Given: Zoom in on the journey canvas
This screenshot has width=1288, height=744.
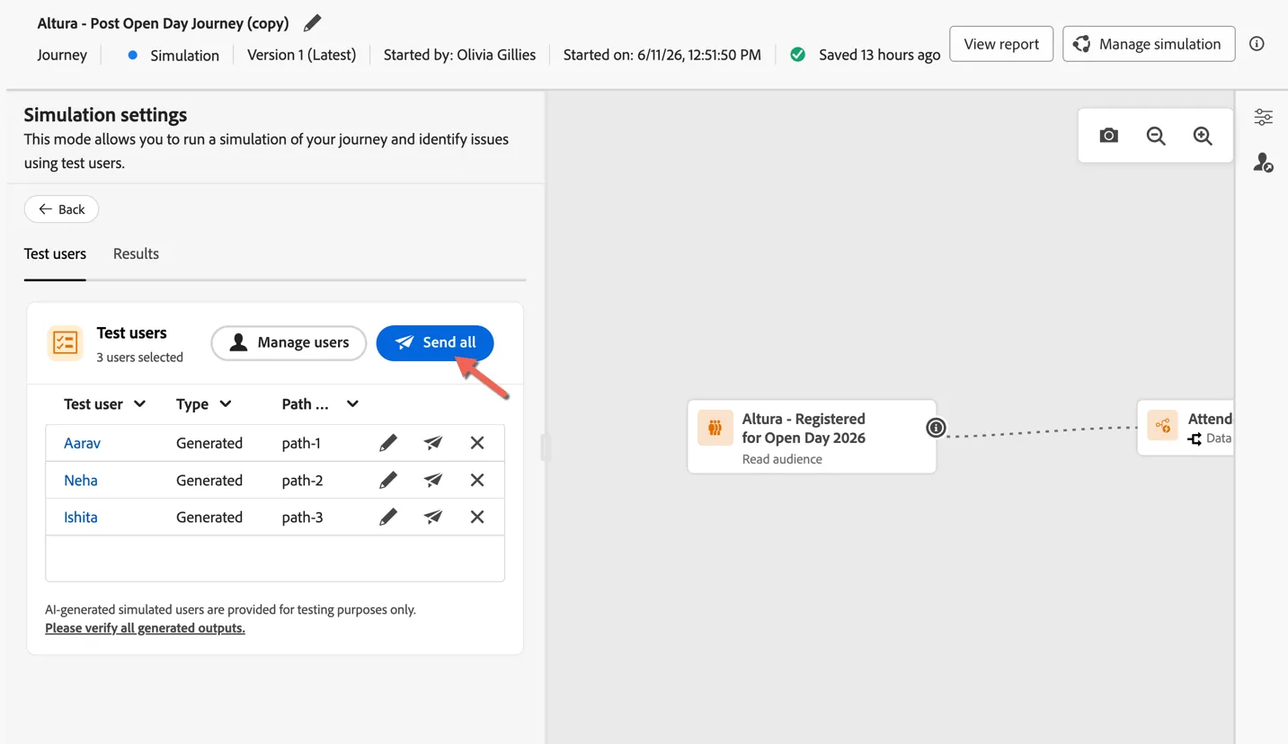Looking at the screenshot, I should click(x=1203, y=136).
